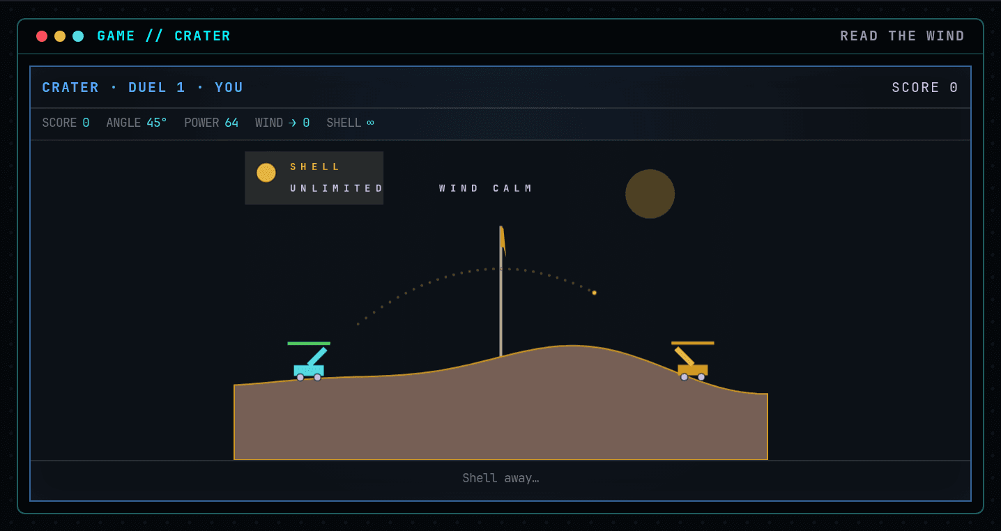Click the cyan player tank
The width and height of the screenshot is (1001, 531).
(310, 364)
